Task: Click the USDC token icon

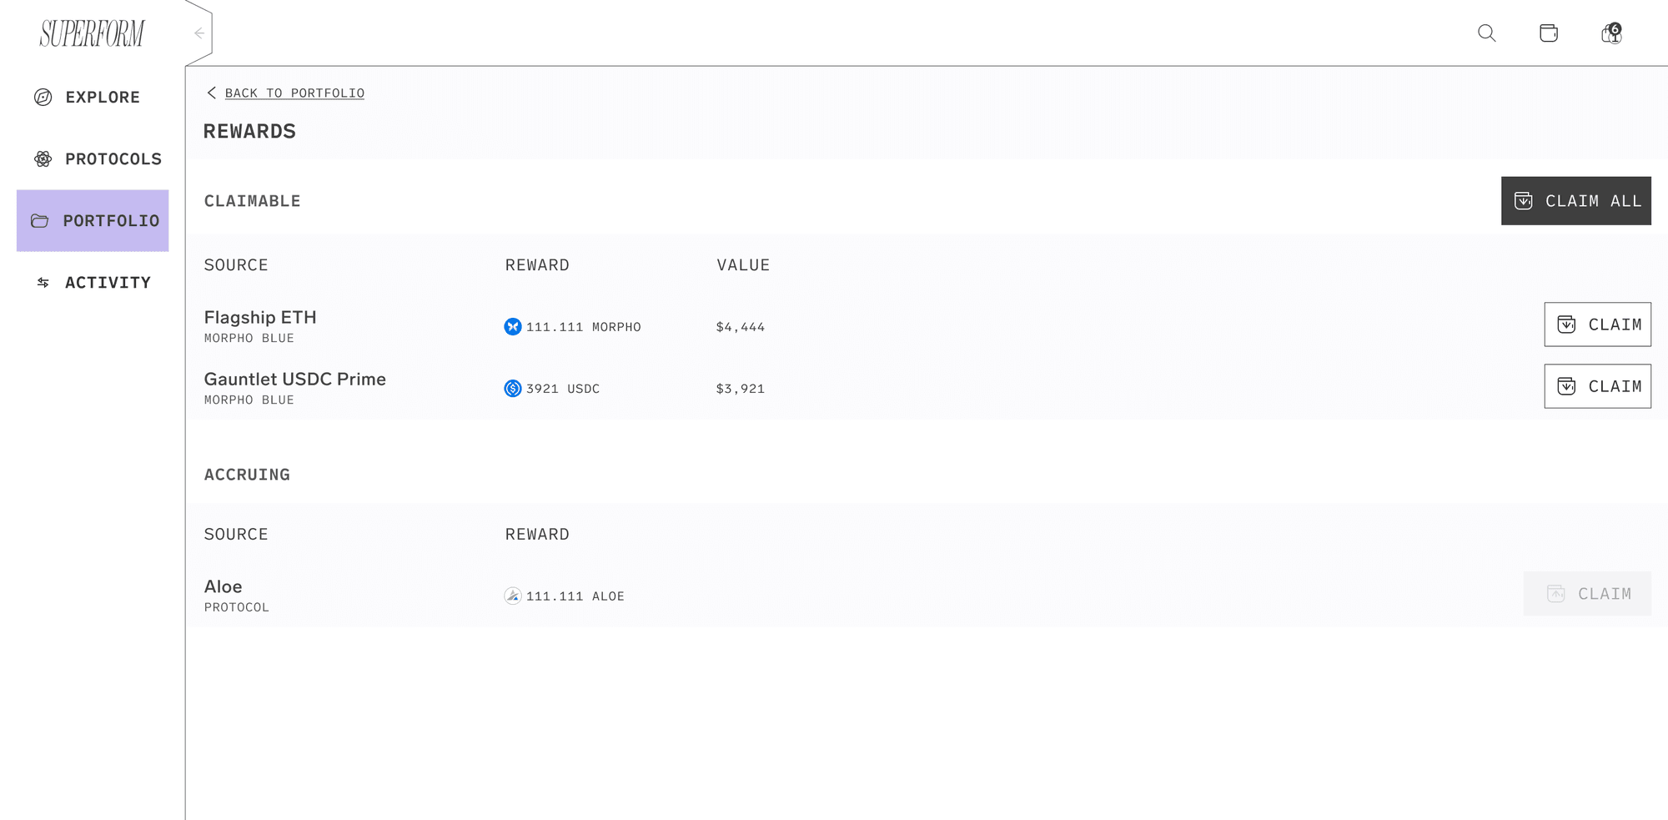Action: [x=513, y=388]
